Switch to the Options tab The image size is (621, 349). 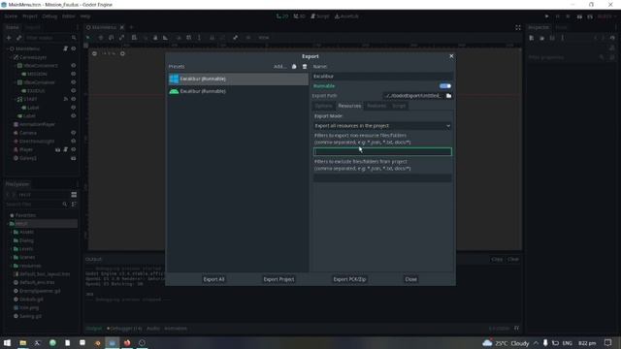pyautogui.click(x=323, y=106)
